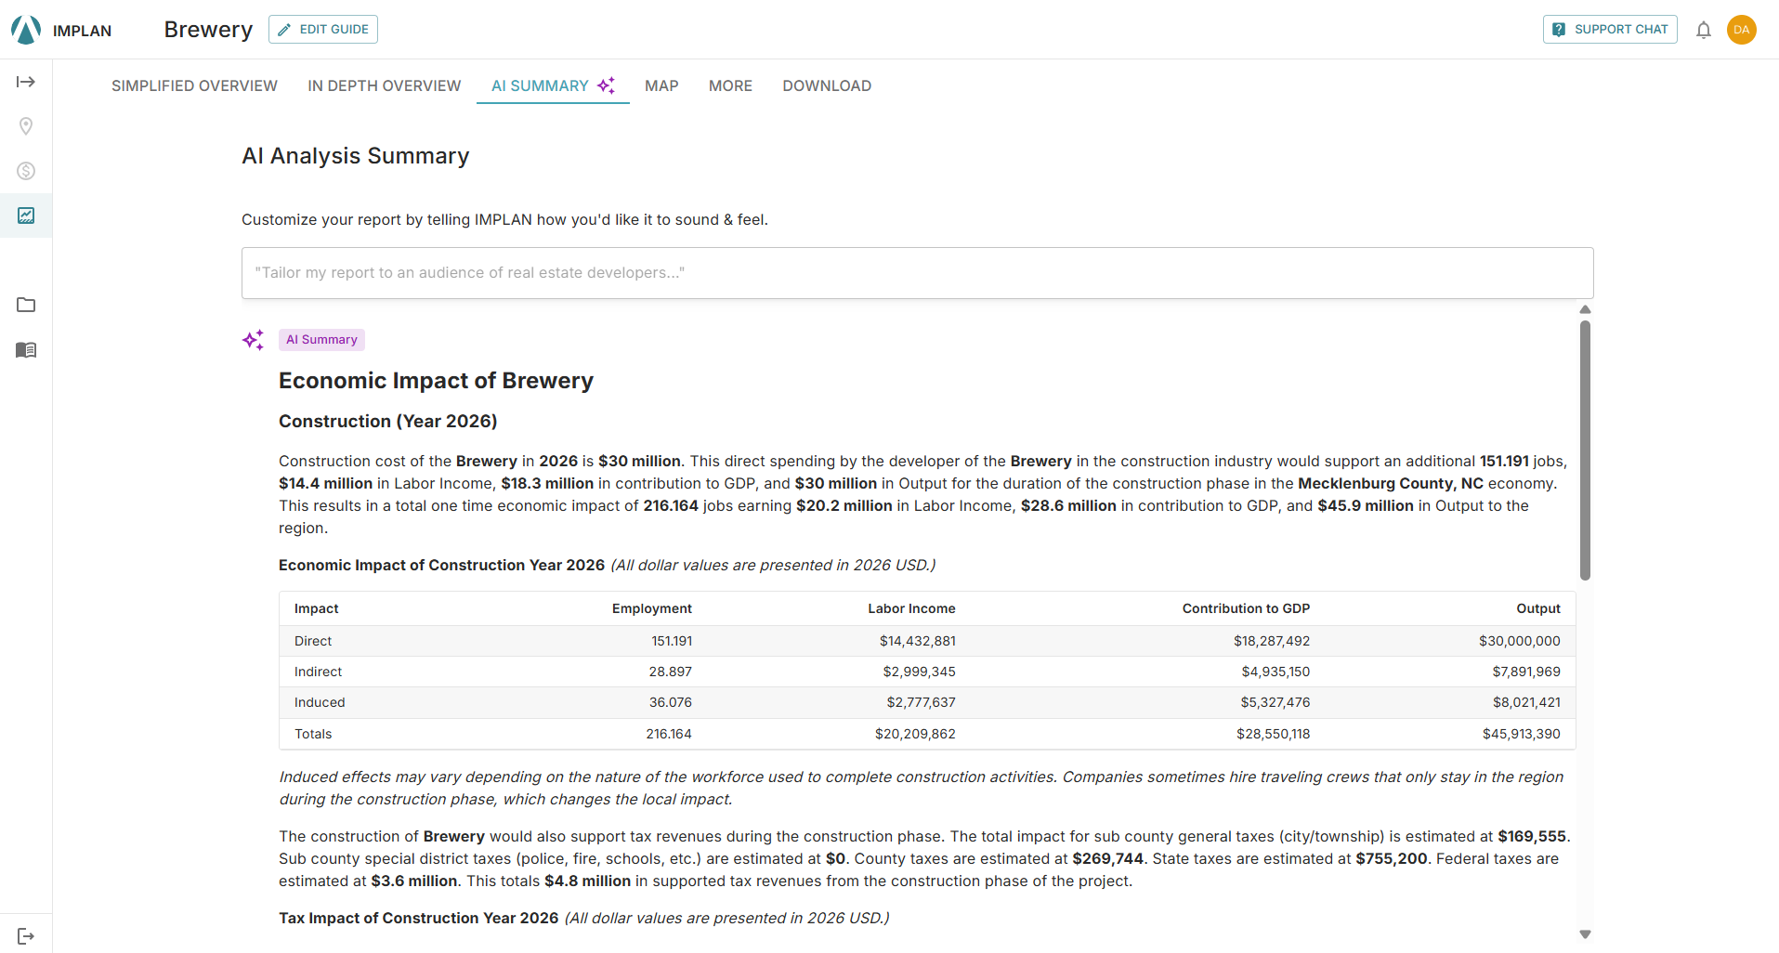The image size is (1779, 953).
Task: Open Support Chat
Action: (1610, 30)
